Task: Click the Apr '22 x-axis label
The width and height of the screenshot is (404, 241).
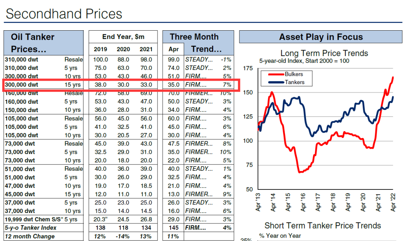Action: [x=393, y=203]
